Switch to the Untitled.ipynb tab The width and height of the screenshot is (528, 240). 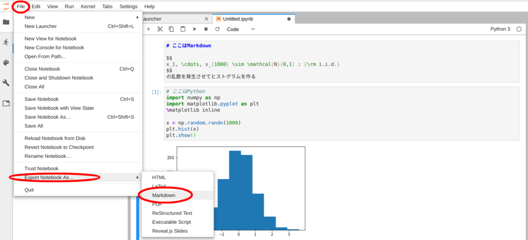point(254,19)
